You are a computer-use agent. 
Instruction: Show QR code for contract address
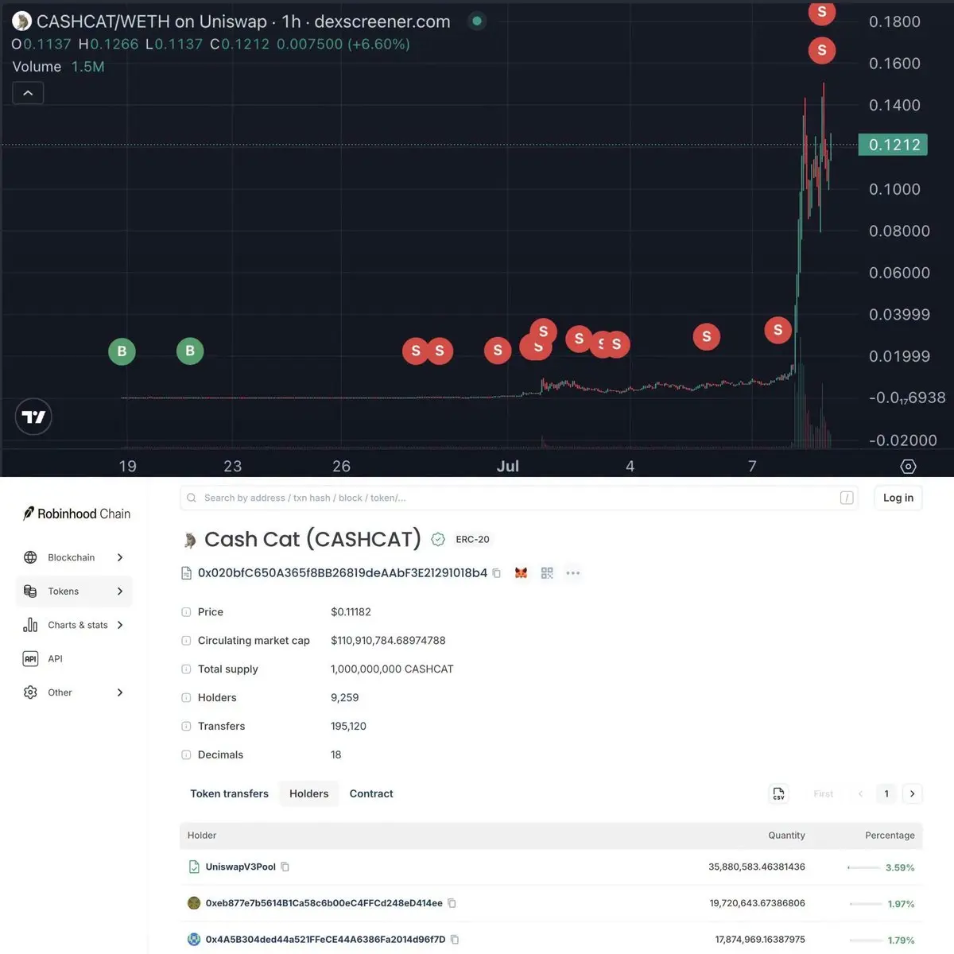(x=547, y=573)
